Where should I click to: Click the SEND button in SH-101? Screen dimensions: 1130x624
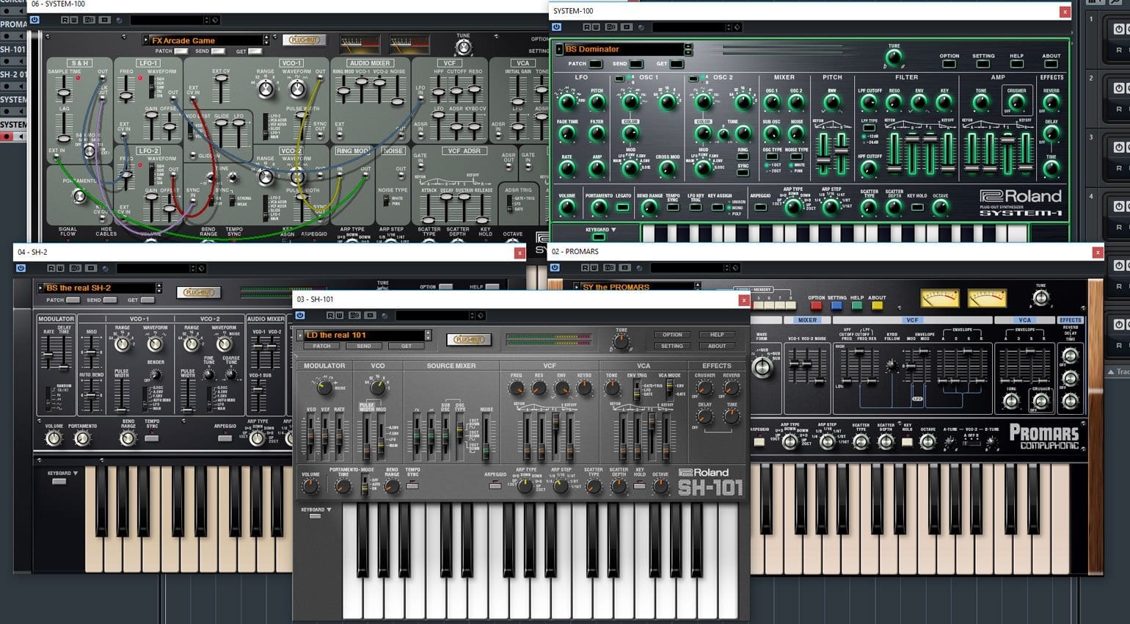(x=364, y=346)
